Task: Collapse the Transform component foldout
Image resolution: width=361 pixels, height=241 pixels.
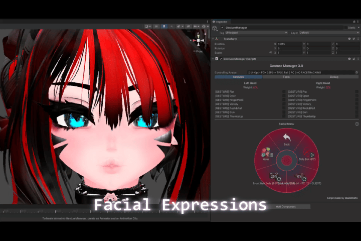Action: pyautogui.click(x=213, y=39)
